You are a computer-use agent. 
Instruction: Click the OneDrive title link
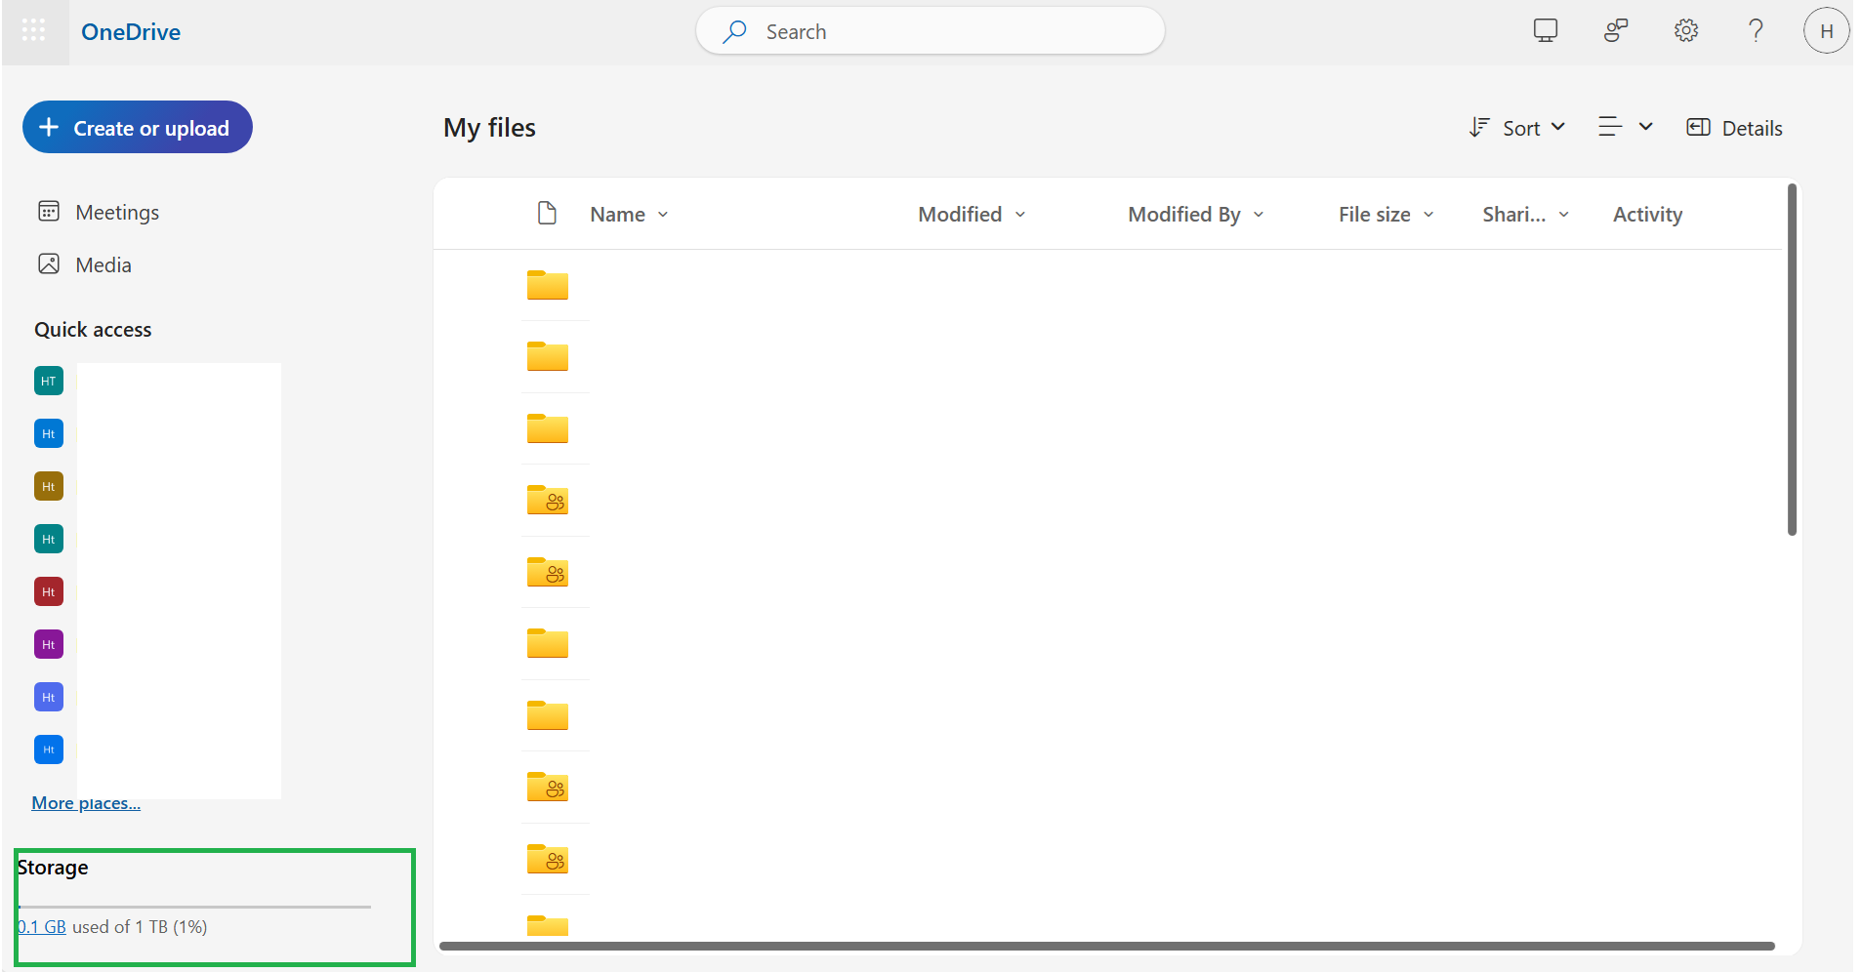point(131,32)
